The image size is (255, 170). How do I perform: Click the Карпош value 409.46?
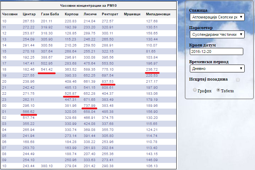(x=71, y=82)
